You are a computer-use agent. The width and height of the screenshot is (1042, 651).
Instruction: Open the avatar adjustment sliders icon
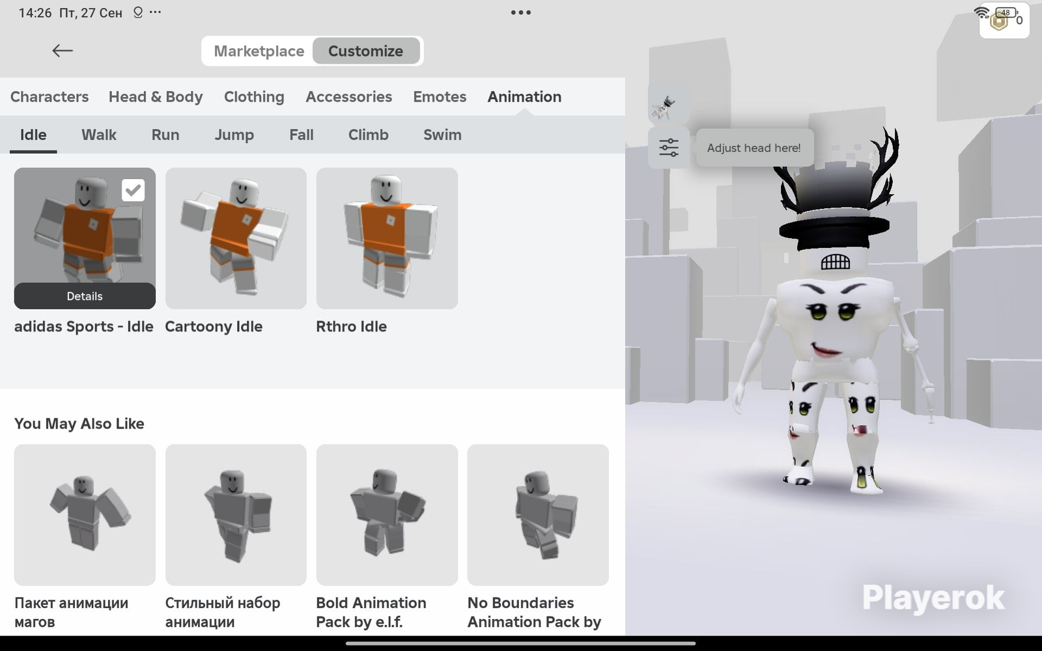669,148
